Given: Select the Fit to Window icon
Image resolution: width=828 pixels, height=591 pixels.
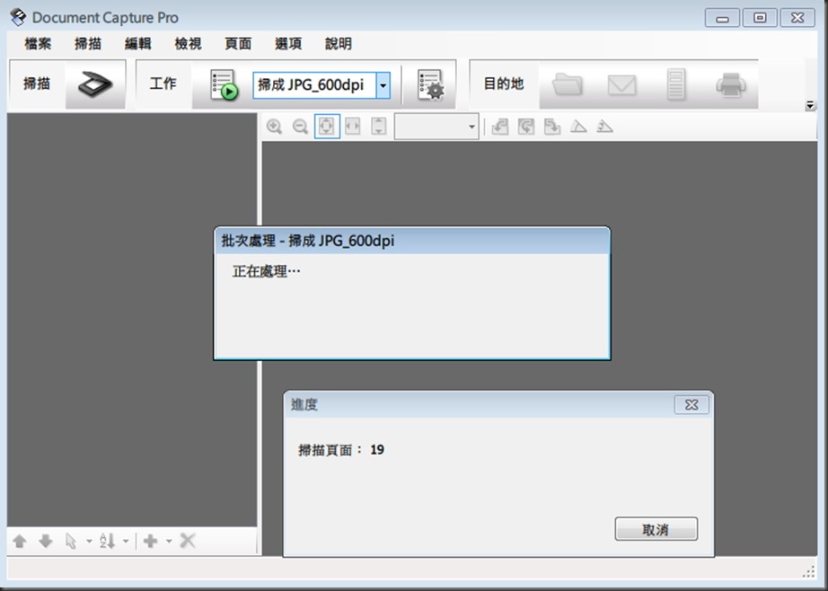Looking at the screenshot, I should pos(326,126).
